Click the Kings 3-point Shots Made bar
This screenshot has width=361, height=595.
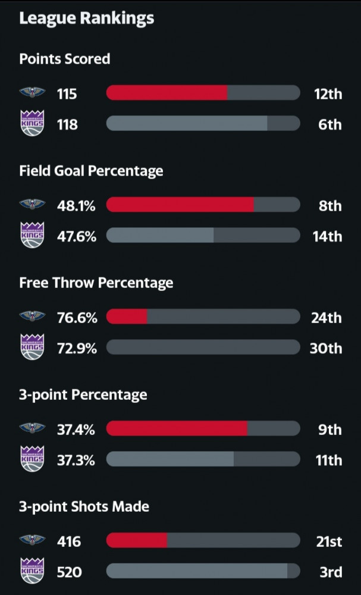pos(203,571)
